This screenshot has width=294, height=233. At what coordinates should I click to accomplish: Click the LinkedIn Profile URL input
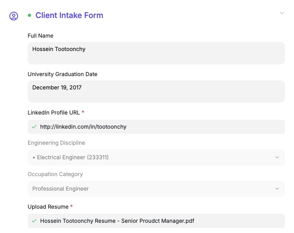pyautogui.click(x=156, y=127)
